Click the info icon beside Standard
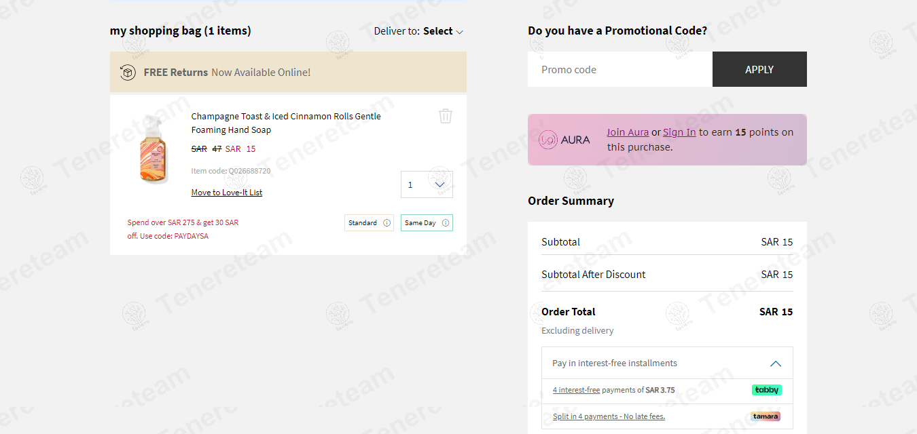917x434 pixels. (x=387, y=223)
